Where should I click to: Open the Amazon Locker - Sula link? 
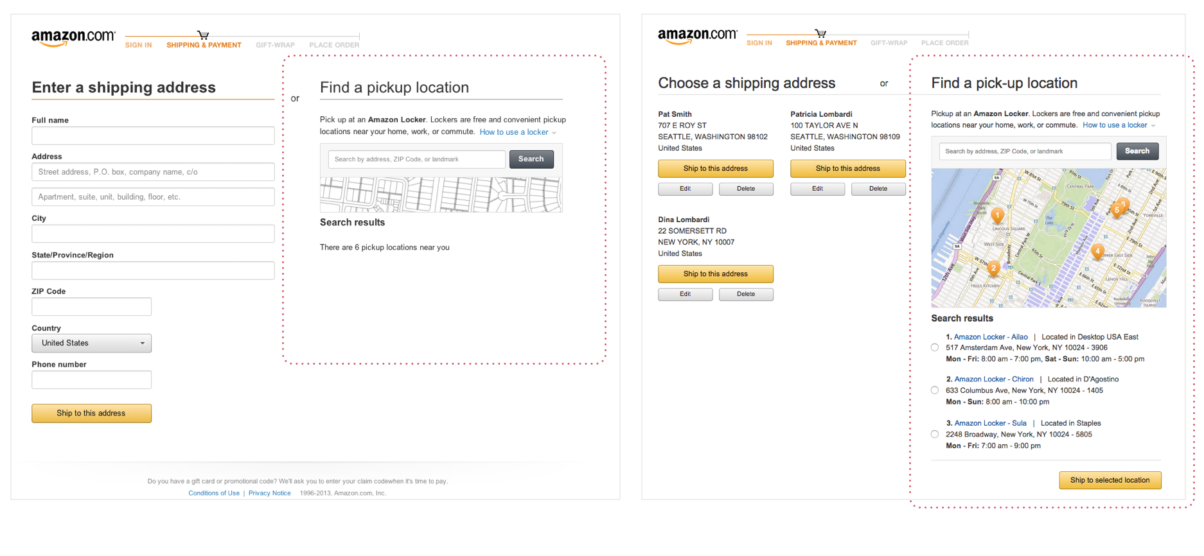coord(990,423)
